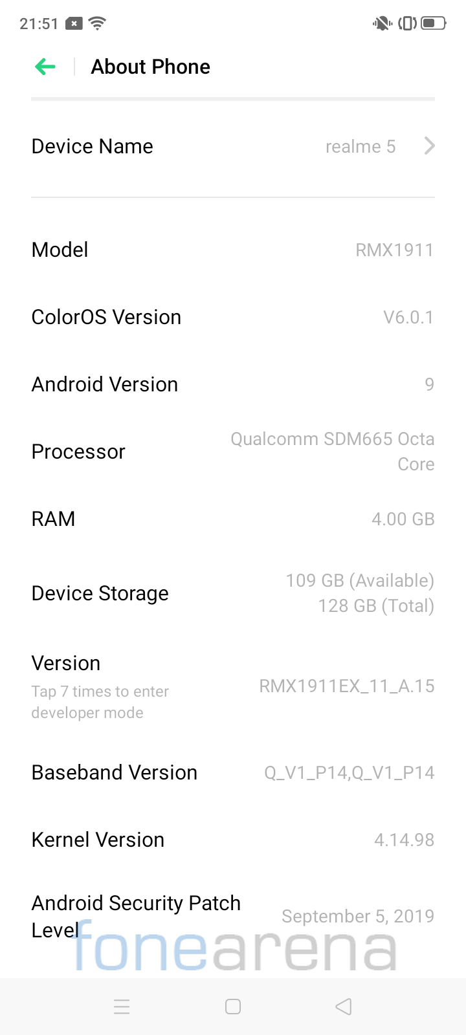Tap the recent apps menu navigation icon
Screen dimensions: 466x1035
coord(122,1007)
